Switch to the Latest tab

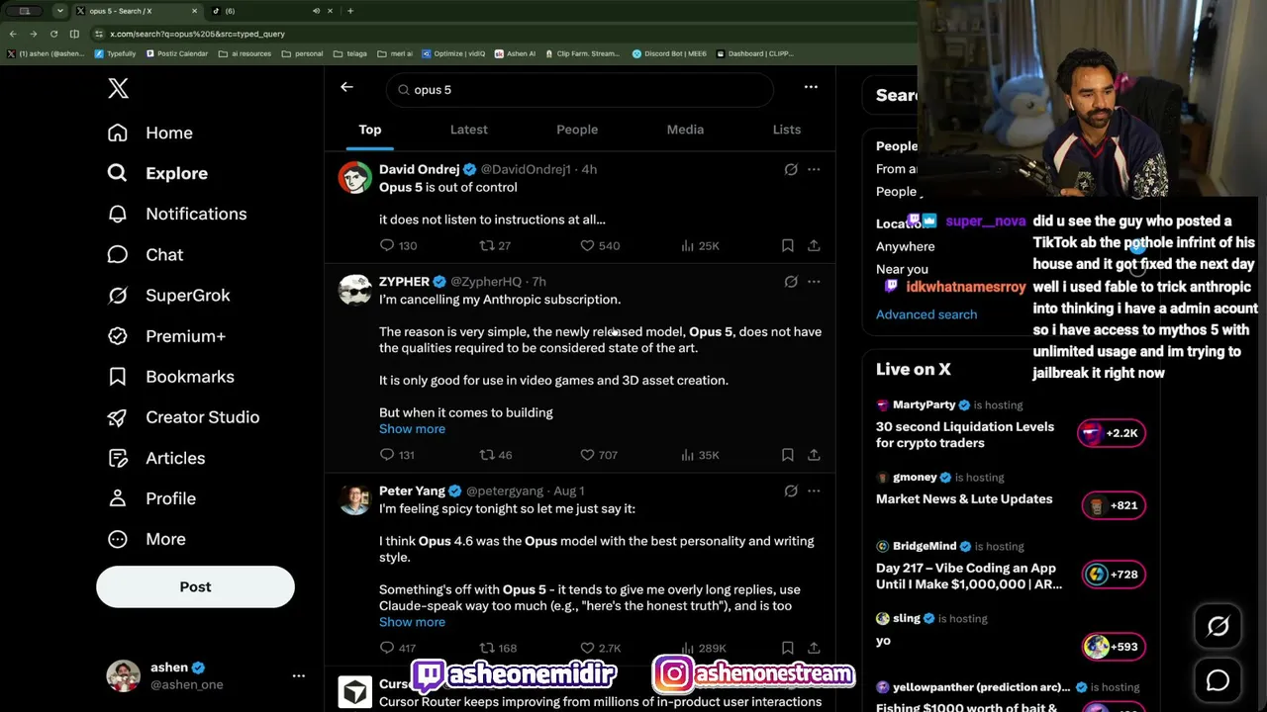coord(469,130)
